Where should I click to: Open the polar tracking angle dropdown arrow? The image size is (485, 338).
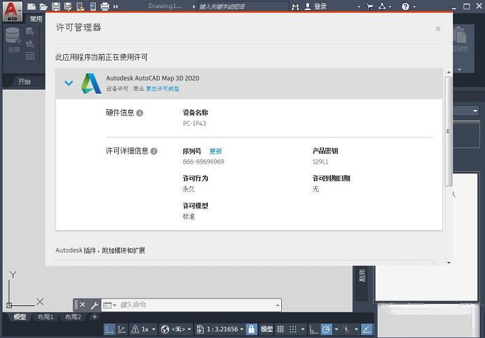[336, 330]
